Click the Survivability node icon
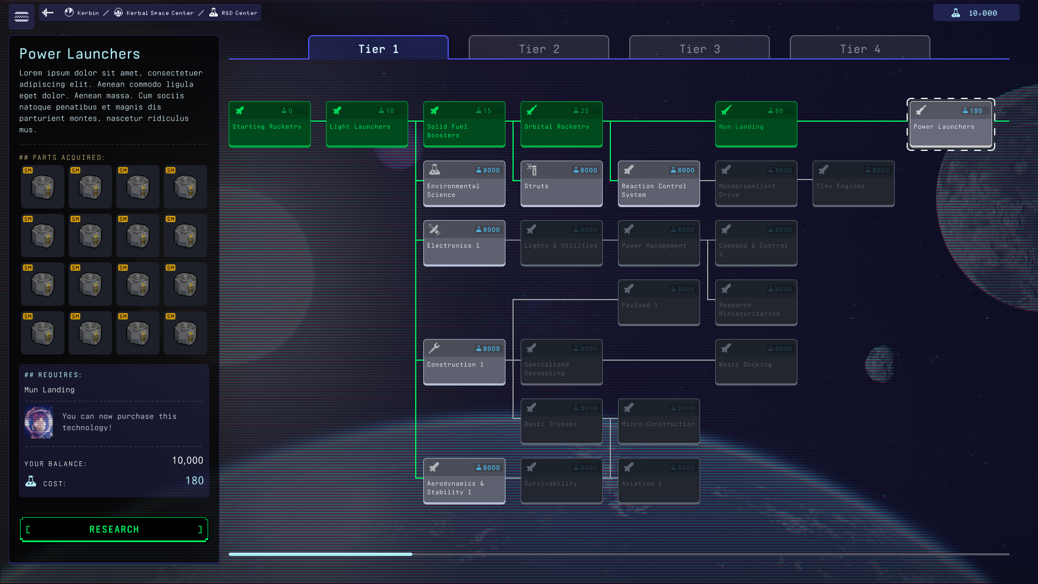The image size is (1038, 584). coord(531,467)
